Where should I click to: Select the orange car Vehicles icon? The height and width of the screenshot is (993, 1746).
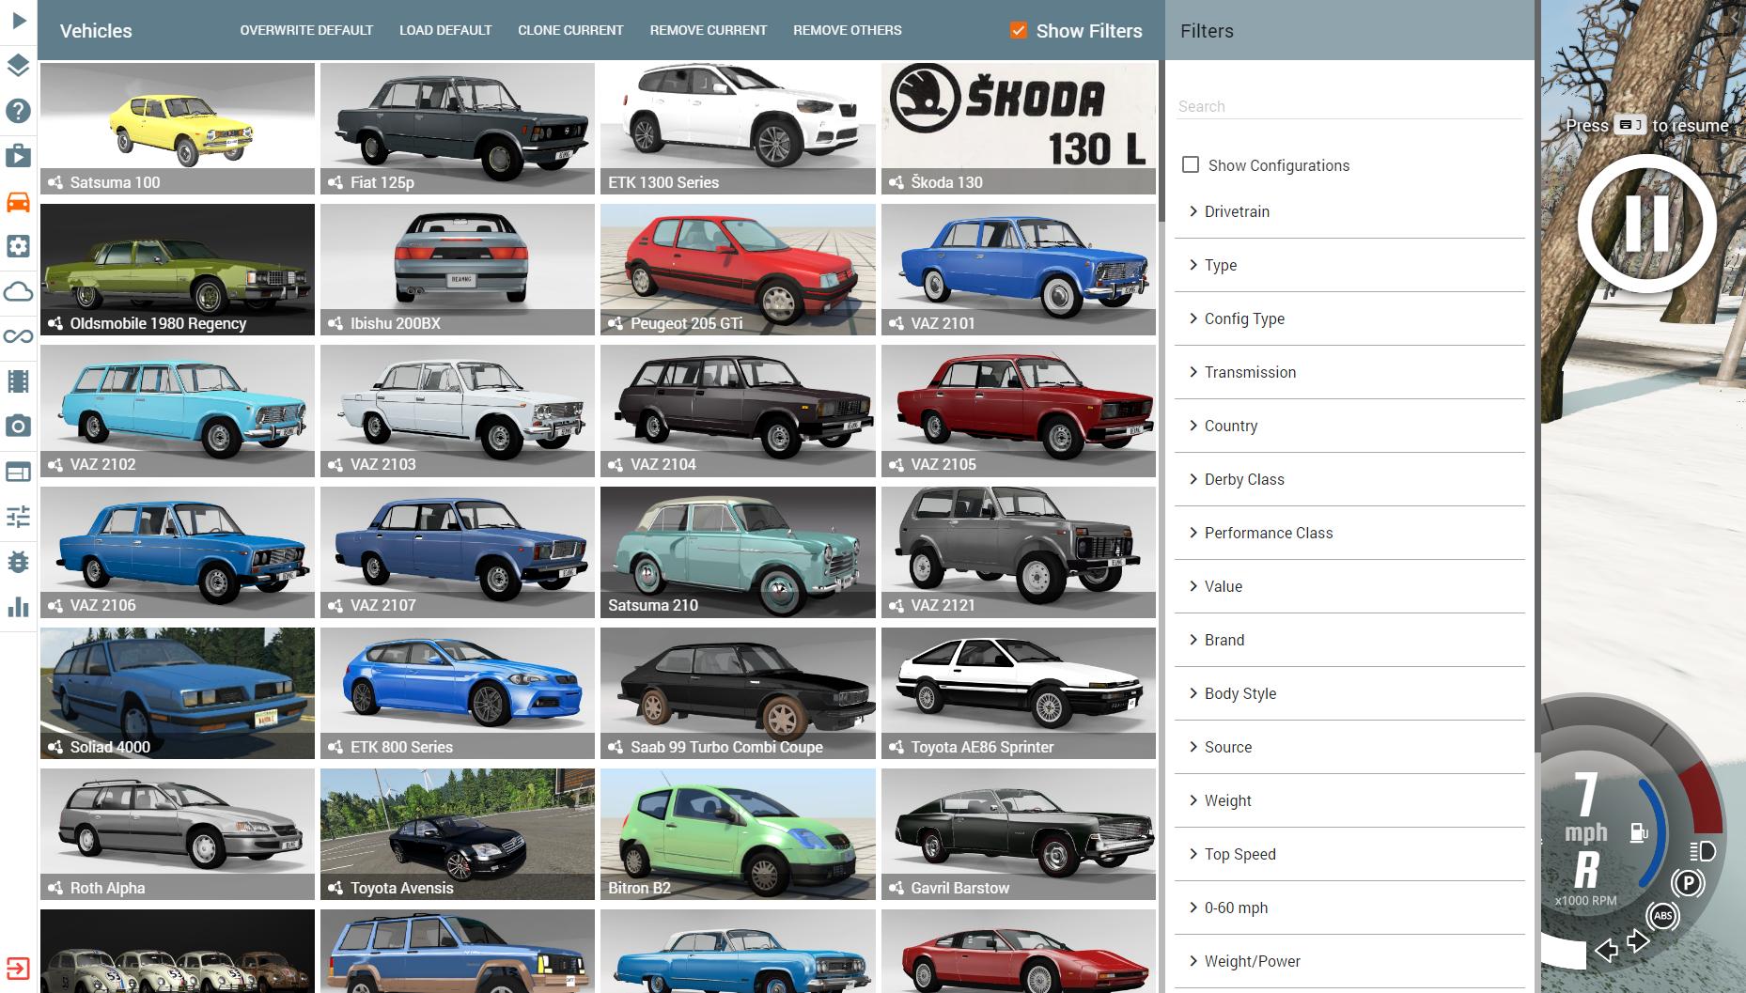(x=19, y=201)
